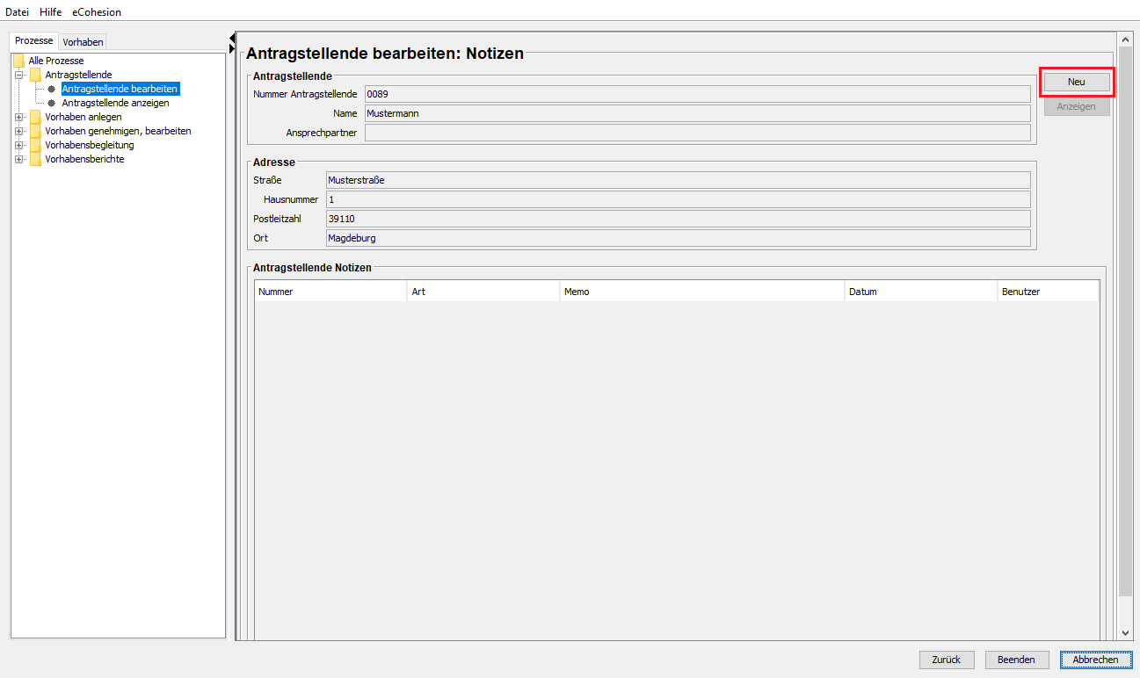Viewport: 1140px width, 678px height.
Task: Expand the Vorhabensbegleitung node
Action: 19,145
